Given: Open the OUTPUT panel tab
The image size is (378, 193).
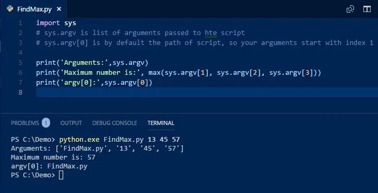Looking at the screenshot, I should [71, 123].
